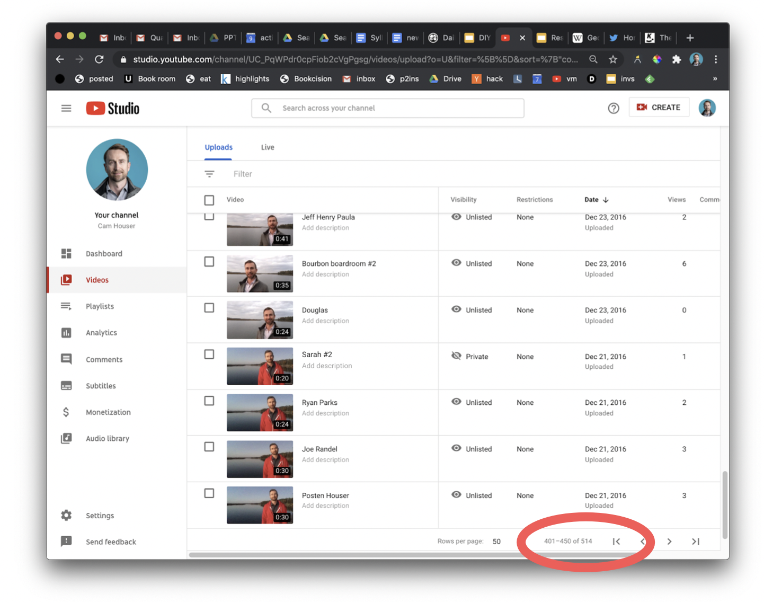
Task: Switch to the DIY browser tab
Action: click(x=477, y=38)
